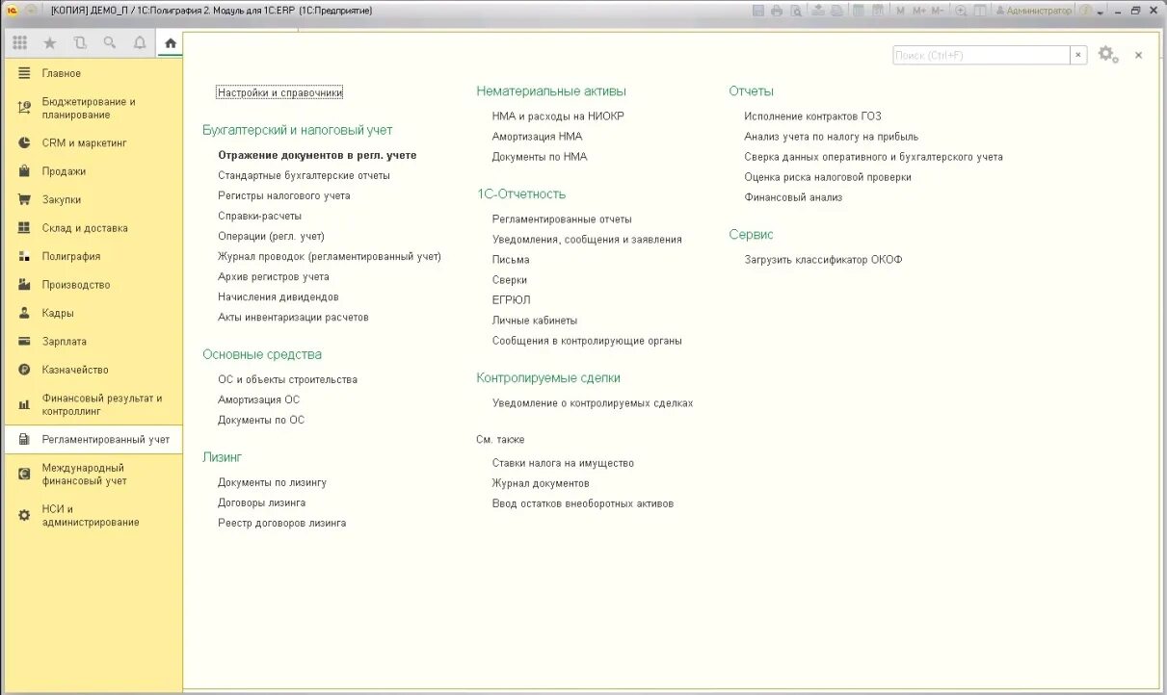Click Закупки cart icon
1167x695 pixels.
pos(24,199)
